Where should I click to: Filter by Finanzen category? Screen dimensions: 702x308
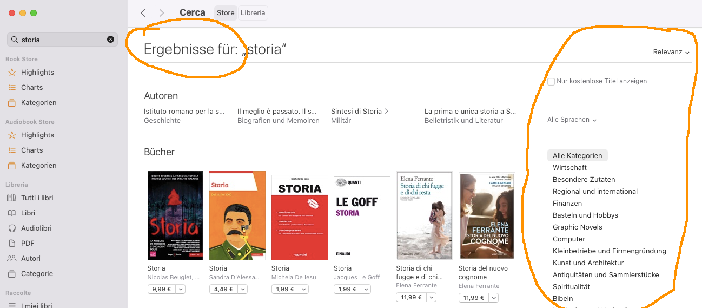pyautogui.click(x=567, y=203)
